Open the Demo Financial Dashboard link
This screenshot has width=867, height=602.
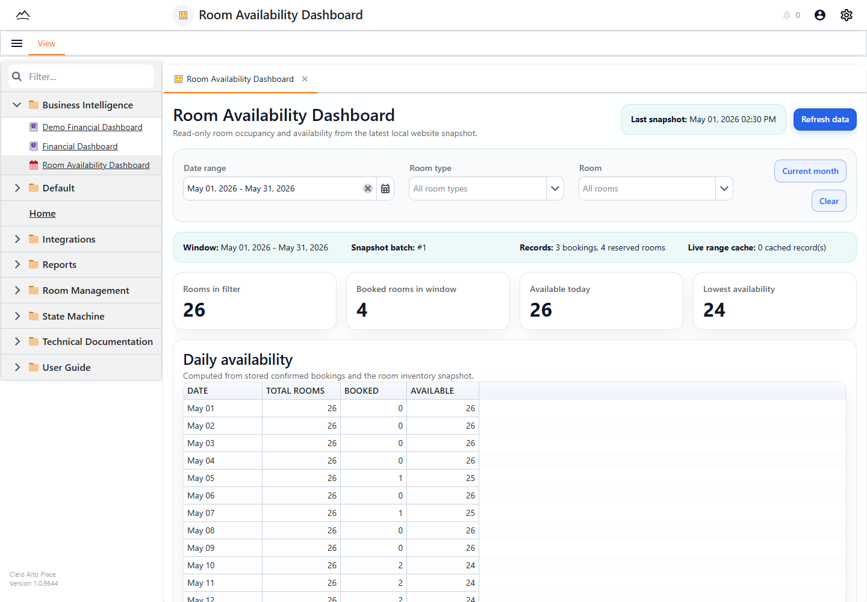(x=92, y=127)
